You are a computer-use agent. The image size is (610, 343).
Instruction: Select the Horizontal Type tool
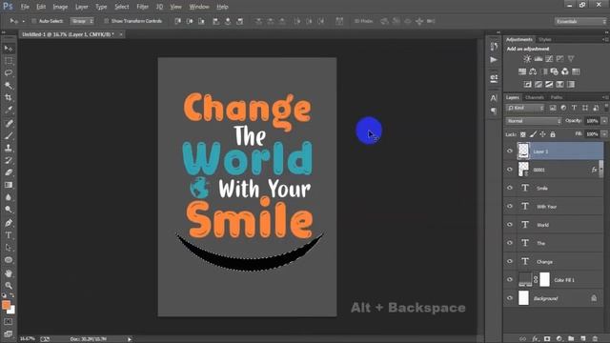[x=9, y=235]
